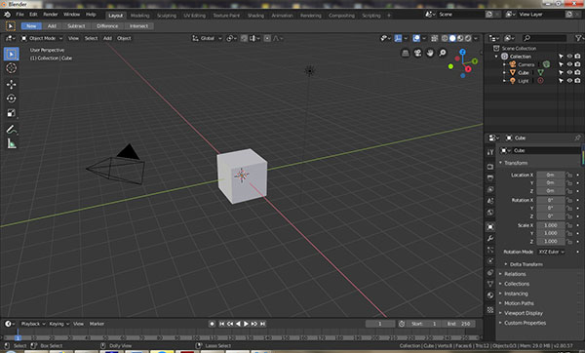The width and height of the screenshot is (585, 353).
Task: Lock the Location X field
Action: click(x=569, y=175)
